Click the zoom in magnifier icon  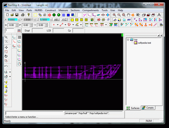click(114, 15)
